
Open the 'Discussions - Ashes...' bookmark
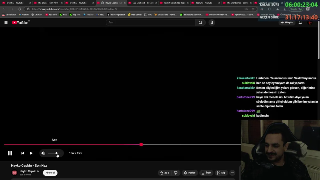[x=165, y=15]
